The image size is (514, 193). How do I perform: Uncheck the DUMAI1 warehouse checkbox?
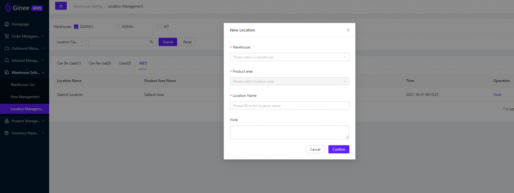76,27
